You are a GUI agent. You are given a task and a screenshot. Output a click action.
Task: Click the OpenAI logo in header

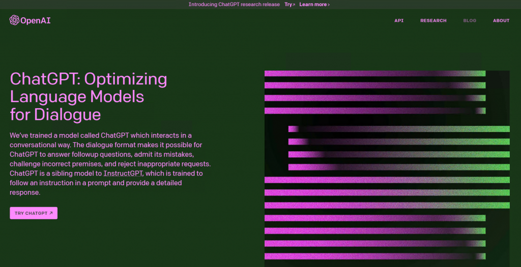click(30, 20)
